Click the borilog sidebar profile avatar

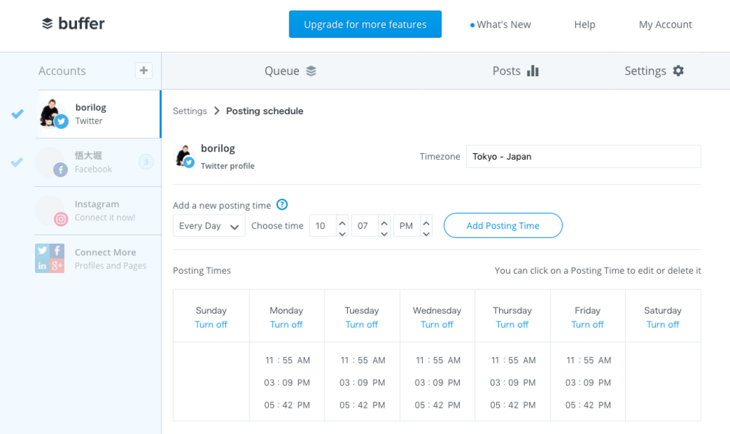(x=51, y=113)
